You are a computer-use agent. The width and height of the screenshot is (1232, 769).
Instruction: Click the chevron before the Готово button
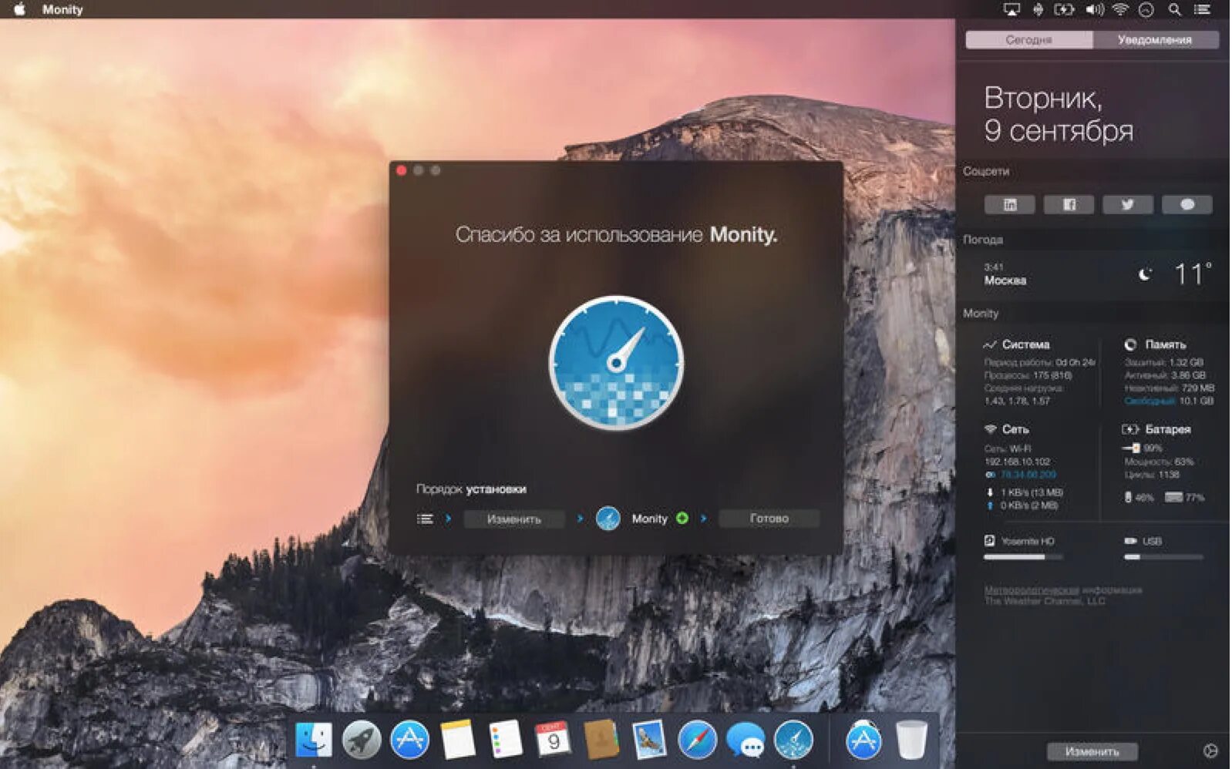click(703, 519)
